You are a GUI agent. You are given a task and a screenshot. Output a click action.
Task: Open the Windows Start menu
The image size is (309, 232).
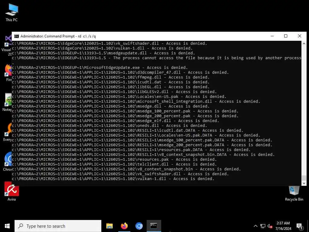click(7, 226)
